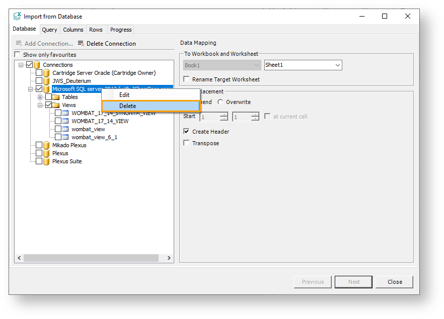Select the Overwrite radio button
444x319 pixels.
click(220, 102)
